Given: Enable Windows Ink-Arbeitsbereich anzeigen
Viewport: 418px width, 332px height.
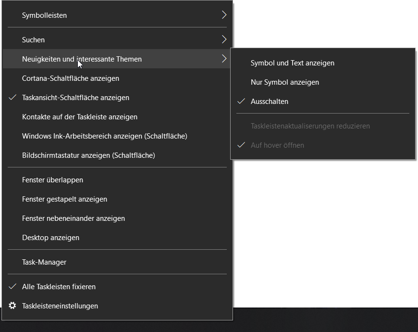Looking at the screenshot, I should pyautogui.click(x=117, y=136).
